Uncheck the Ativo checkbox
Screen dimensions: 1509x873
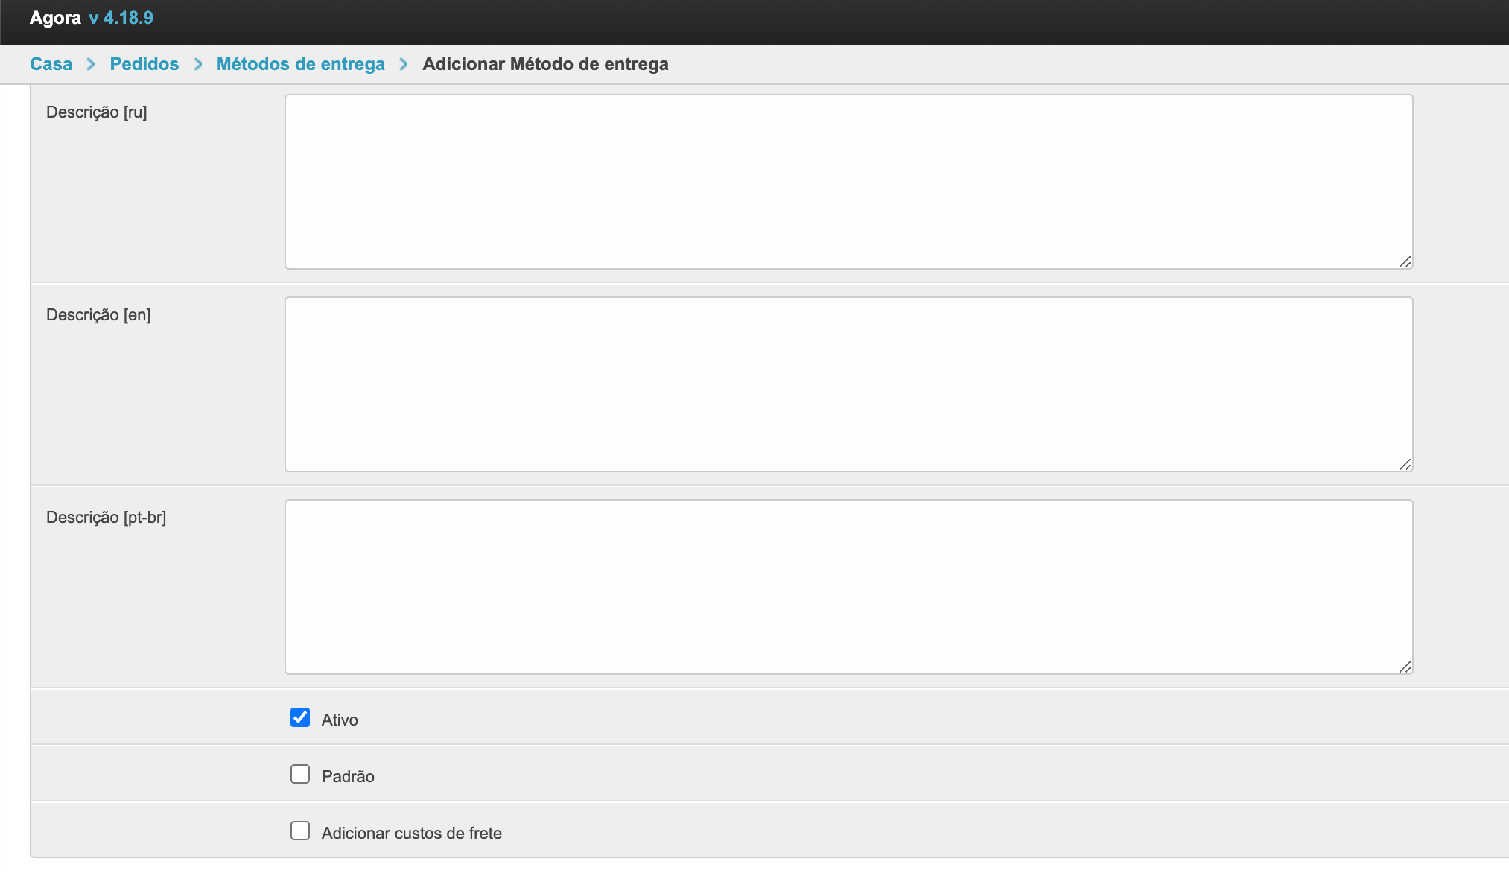[x=300, y=717]
